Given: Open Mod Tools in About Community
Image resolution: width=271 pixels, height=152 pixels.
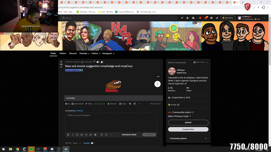Looking at the screenshot, I should [x=199, y=62].
